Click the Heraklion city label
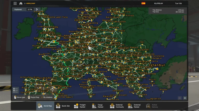This screenshot has height=111, width=199. [x=155, y=99]
